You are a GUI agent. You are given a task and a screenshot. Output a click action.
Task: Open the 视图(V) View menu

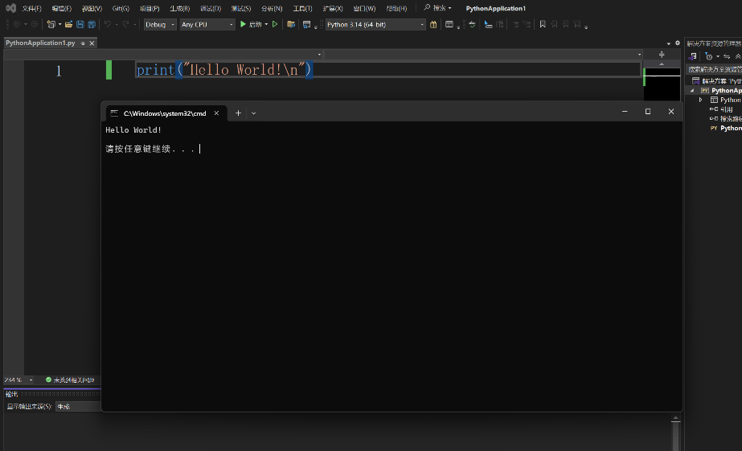[x=92, y=9]
